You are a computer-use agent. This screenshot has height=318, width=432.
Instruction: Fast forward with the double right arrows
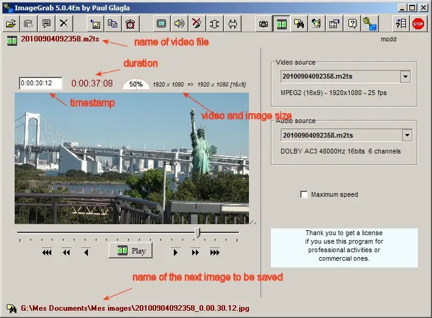tap(195, 252)
